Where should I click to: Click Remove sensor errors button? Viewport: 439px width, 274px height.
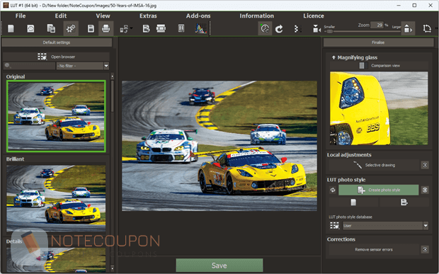(374, 250)
